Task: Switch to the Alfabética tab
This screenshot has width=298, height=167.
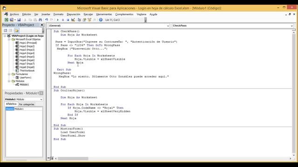Action: point(11,104)
